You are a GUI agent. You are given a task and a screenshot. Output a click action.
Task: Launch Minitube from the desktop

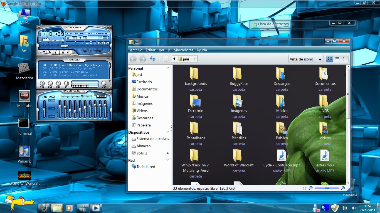coord(24,98)
